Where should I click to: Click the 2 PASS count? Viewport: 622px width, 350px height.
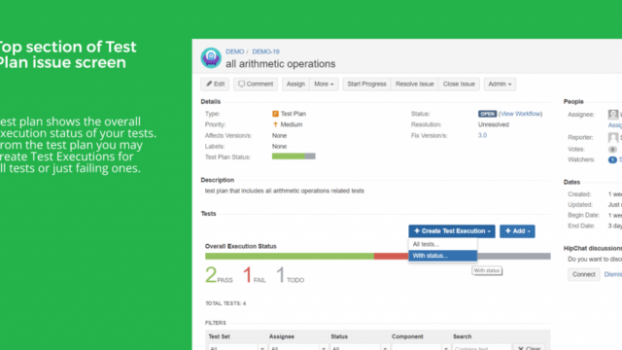coord(219,275)
